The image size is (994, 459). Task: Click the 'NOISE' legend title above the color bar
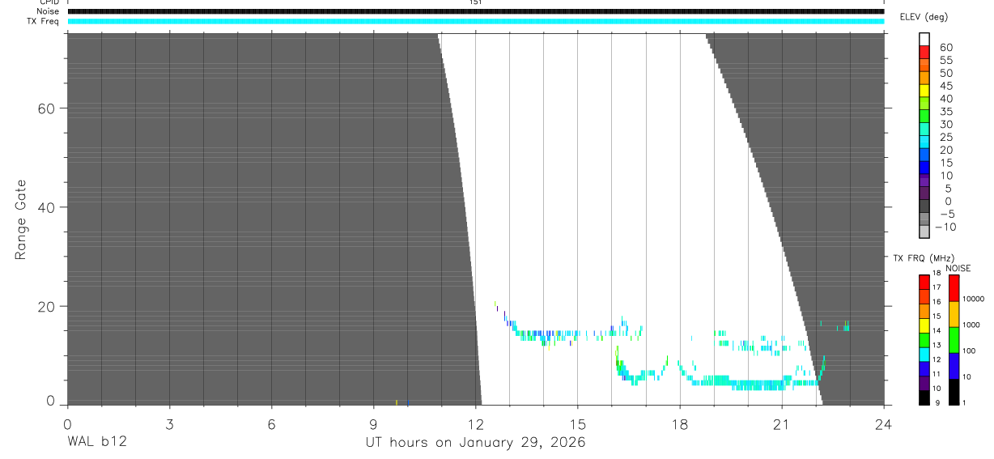pos(958,269)
